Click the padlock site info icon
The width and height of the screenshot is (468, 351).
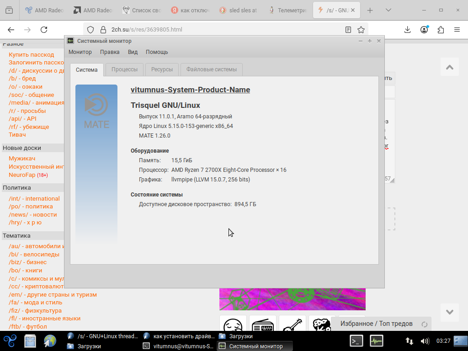pos(103,30)
